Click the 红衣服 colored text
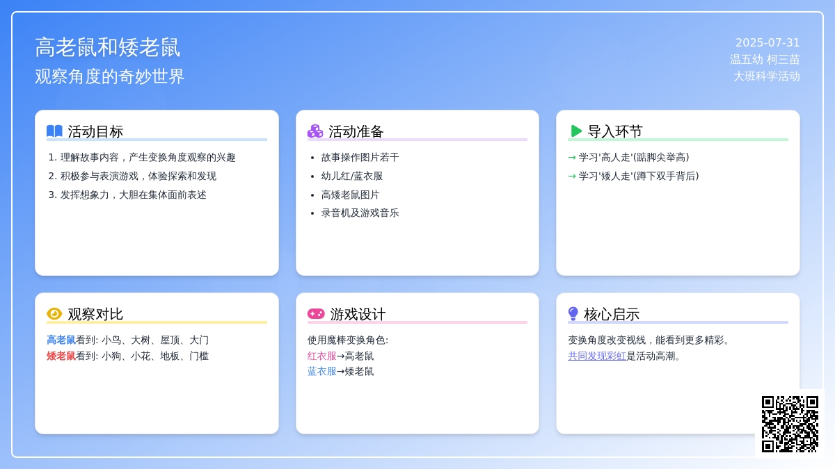This screenshot has height=469, width=835. tap(322, 356)
